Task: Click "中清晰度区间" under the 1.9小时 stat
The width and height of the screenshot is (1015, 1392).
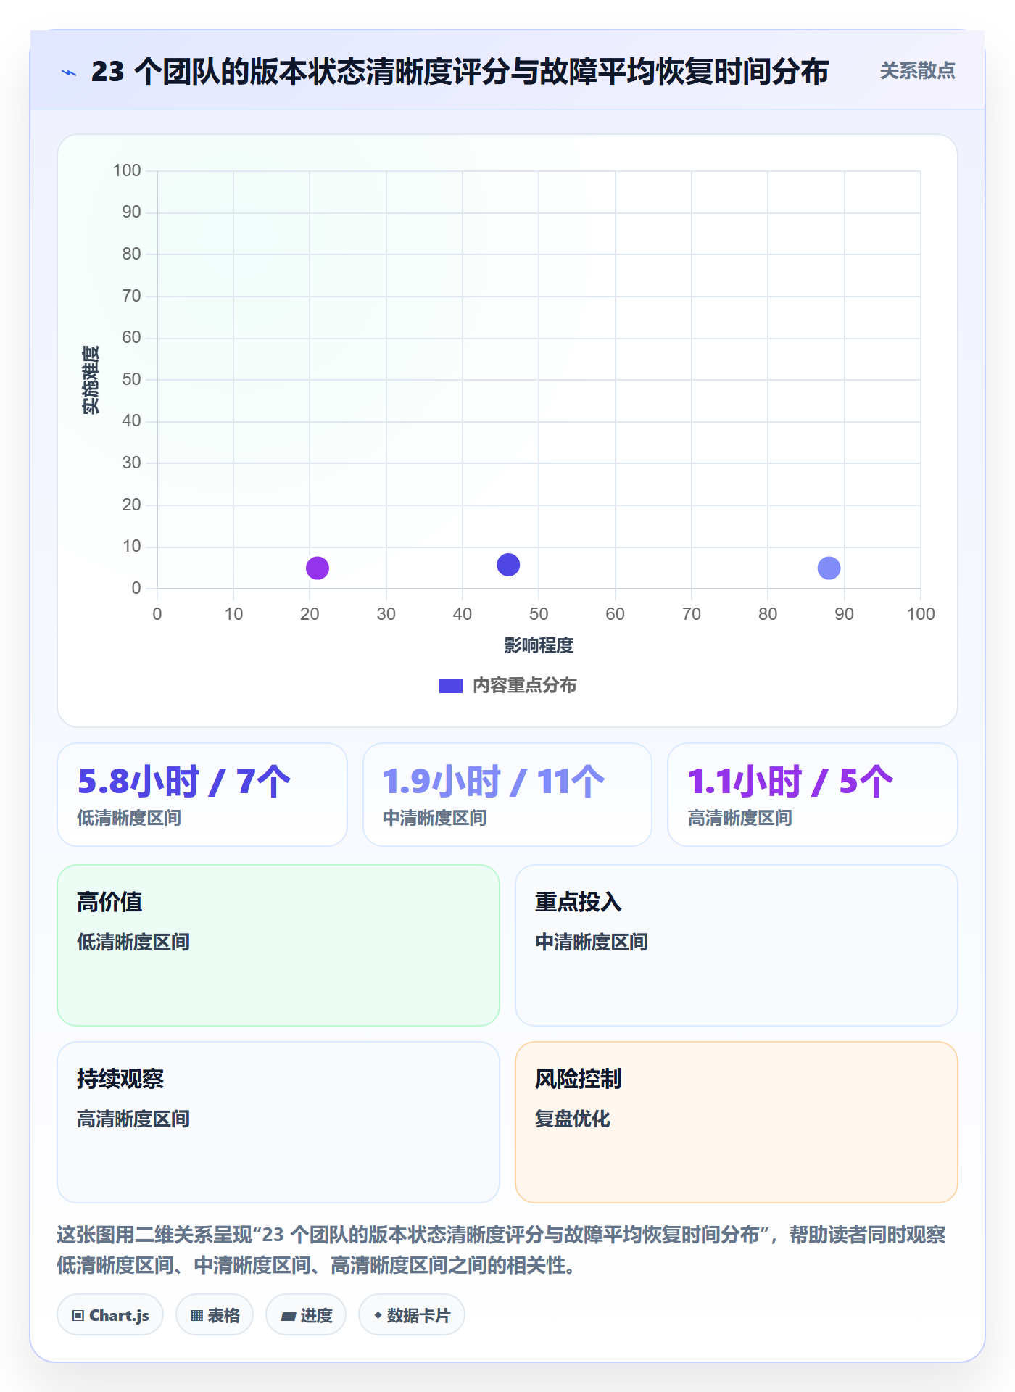Action: tap(434, 819)
